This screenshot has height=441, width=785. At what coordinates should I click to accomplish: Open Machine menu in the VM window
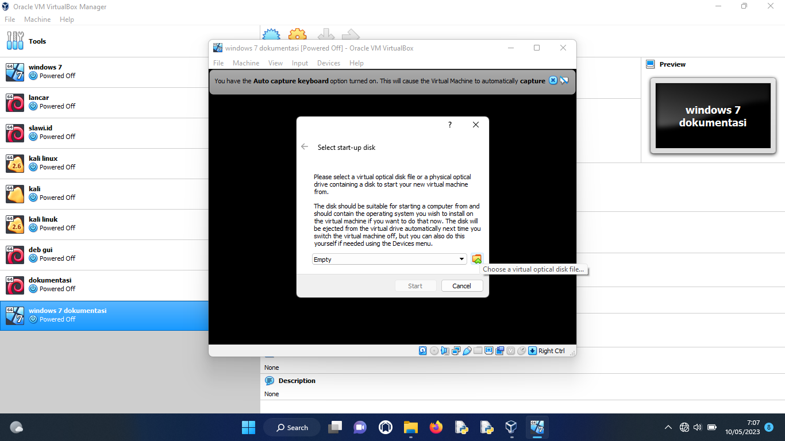click(246, 63)
